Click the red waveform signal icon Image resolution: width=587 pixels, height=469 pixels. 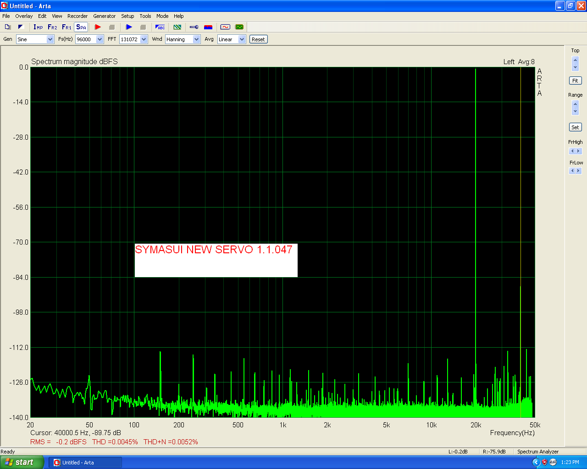[x=225, y=27]
